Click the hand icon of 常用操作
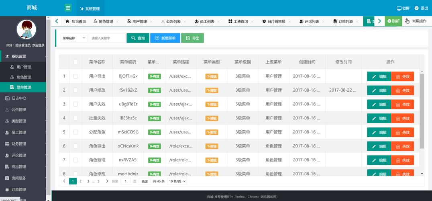Viewport: 432px width, 201px height. (x=407, y=21)
